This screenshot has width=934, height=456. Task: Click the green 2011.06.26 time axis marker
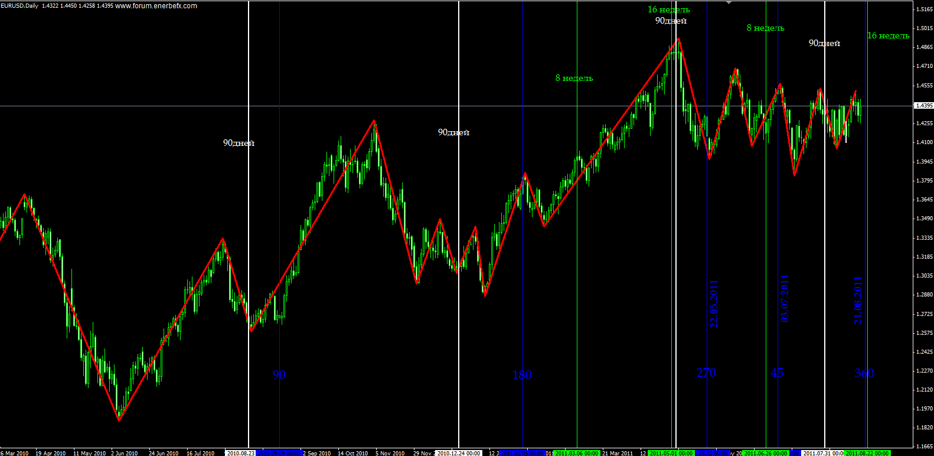[x=765, y=453]
